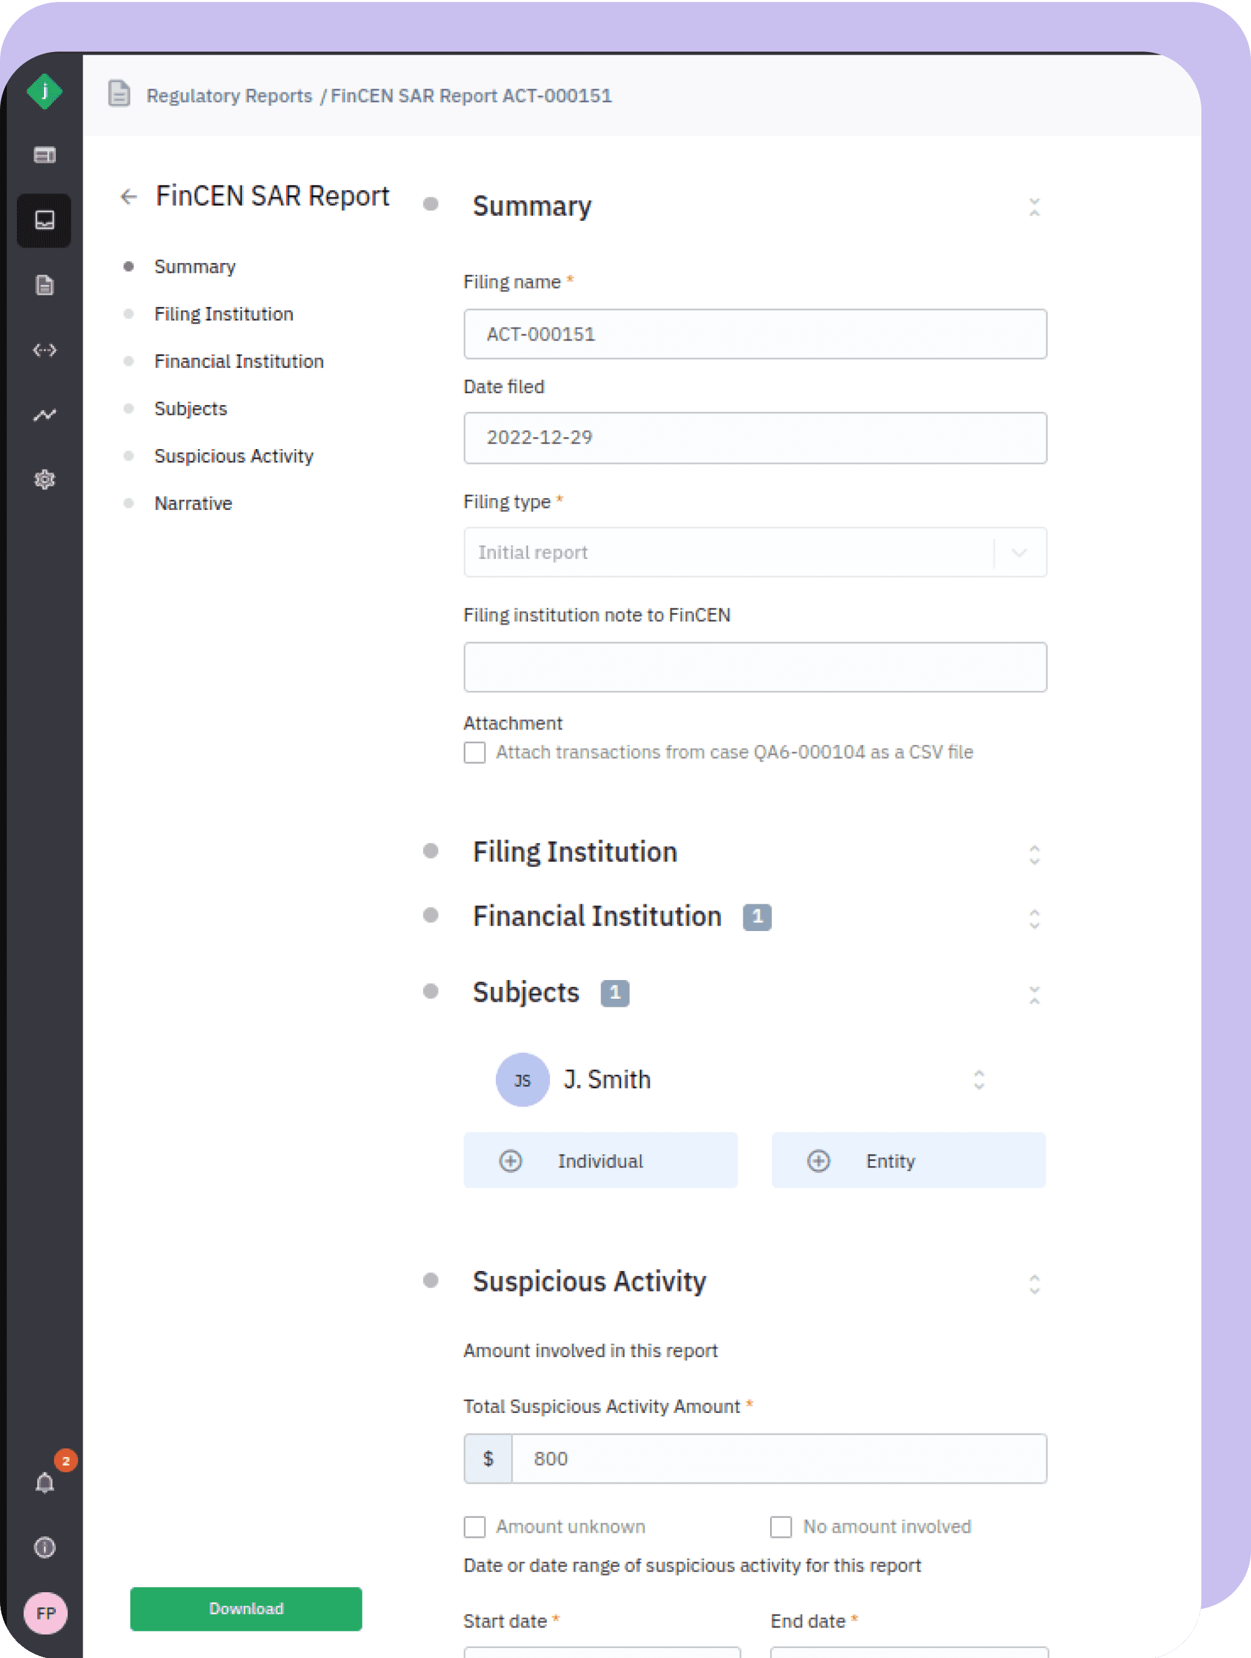Image resolution: width=1251 pixels, height=1658 pixels.
Task: Open the analytics line chart icon
Action: [44, 414]
